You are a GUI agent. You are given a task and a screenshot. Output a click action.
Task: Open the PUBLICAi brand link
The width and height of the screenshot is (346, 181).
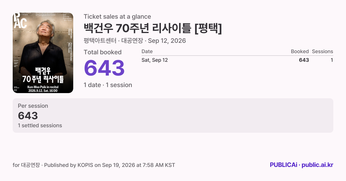pos(283,165)
